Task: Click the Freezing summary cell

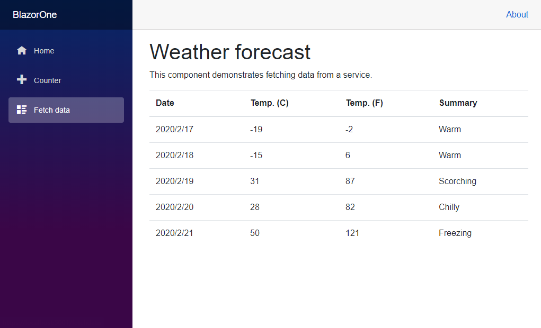Action: coord(455,233)
